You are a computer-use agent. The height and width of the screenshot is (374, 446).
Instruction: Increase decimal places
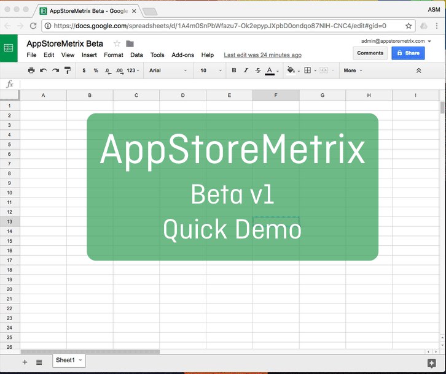click(120, 71)
